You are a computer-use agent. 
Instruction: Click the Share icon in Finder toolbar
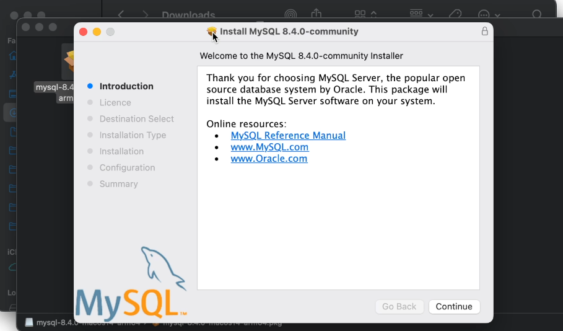click(316, 14)
